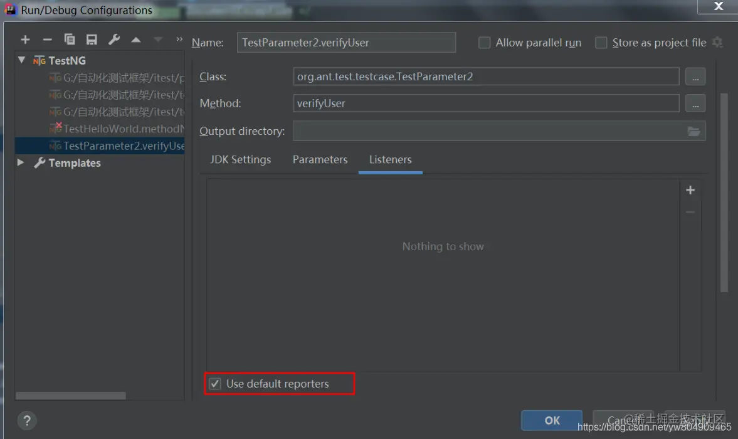Collapse the TestNG tree node
Image resolution: width=738 pixels, height=439 pixels.
pyautogui.click(x=22, y=60)
